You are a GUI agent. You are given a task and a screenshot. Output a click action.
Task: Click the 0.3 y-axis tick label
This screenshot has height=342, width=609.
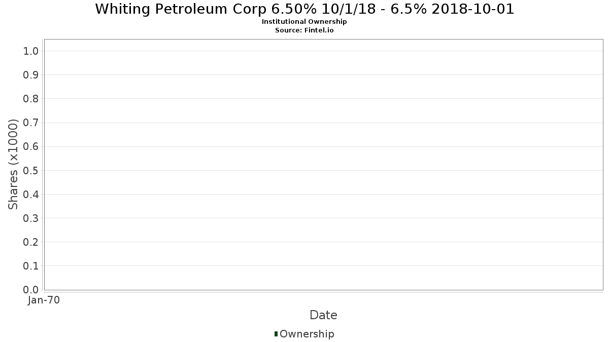[31, 218]
